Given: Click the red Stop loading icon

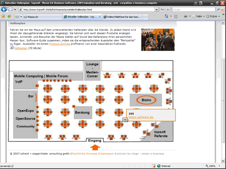Looking at the screenshot, I should [168, 9].
